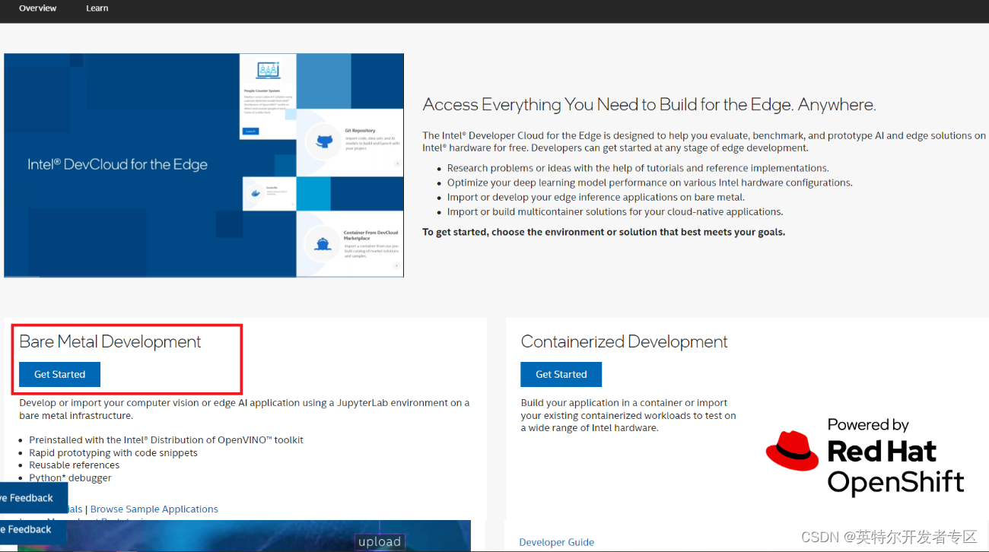This screenshot has height=552, width=989.
Task: Expand the Dockerfile tile via its chevron arrow
Action: click(x=293, y=204)
